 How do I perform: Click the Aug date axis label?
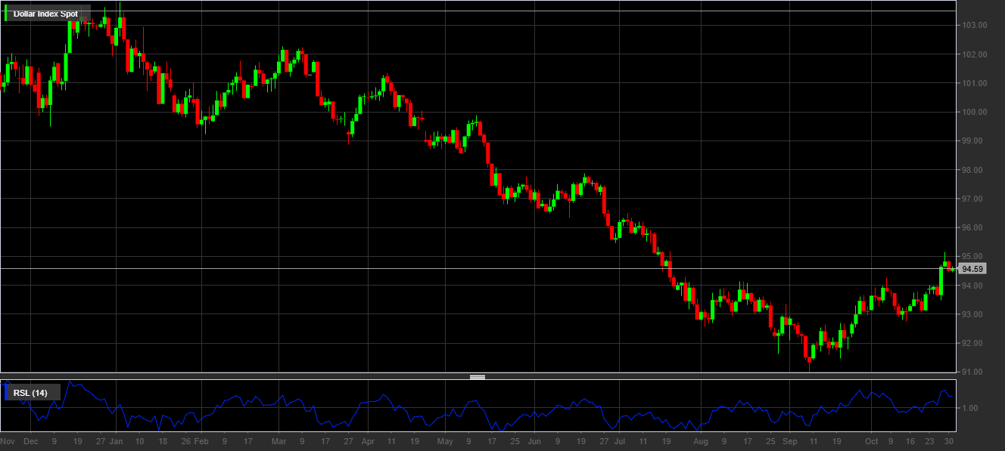[701, 440]
